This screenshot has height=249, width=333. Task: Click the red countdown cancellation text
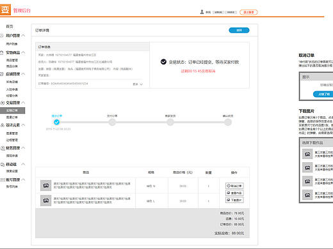click(198, 71)
